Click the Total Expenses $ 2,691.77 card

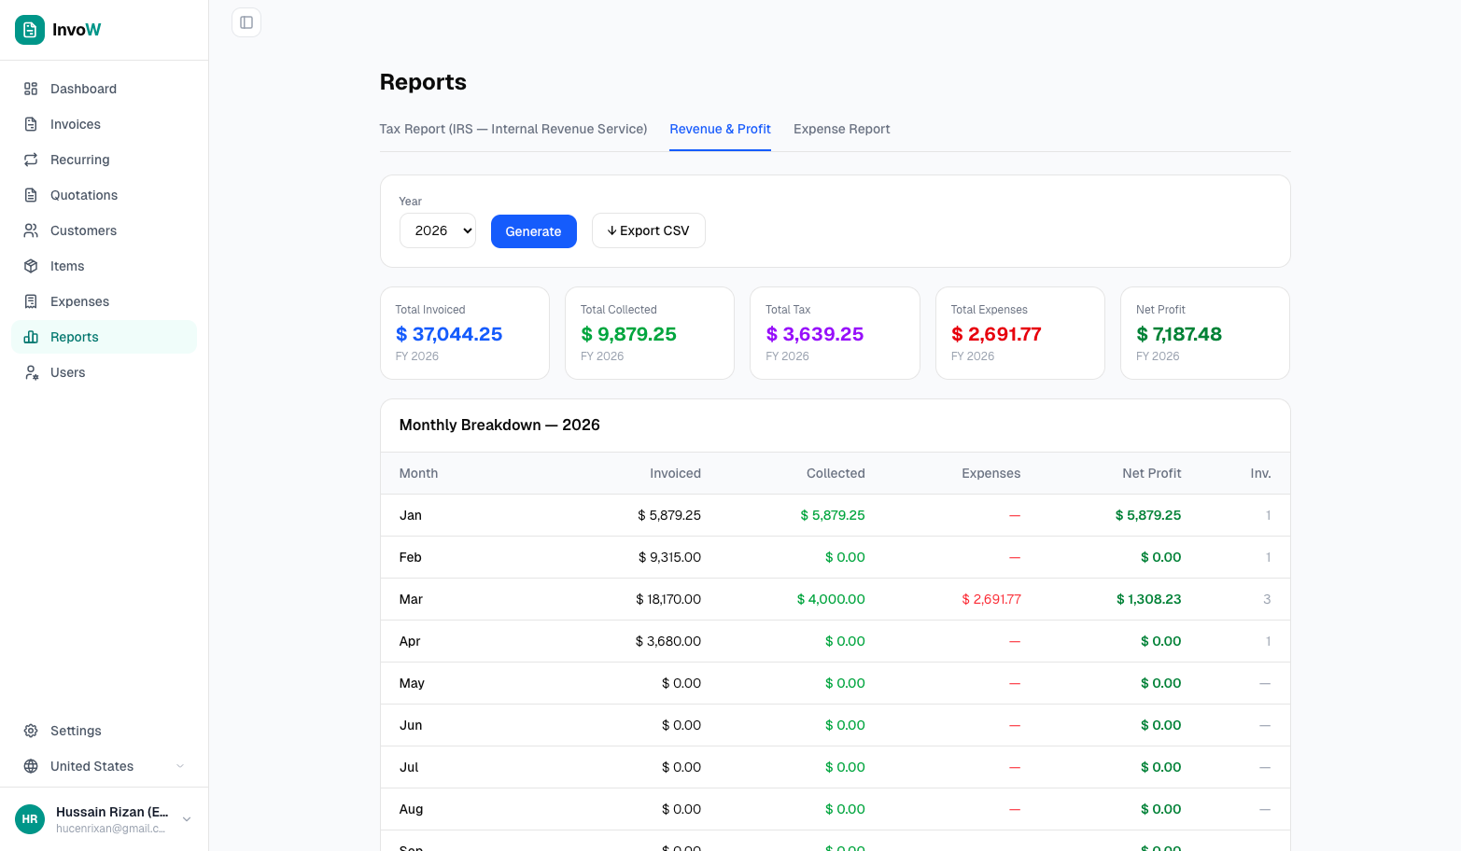pos(1020,333)
